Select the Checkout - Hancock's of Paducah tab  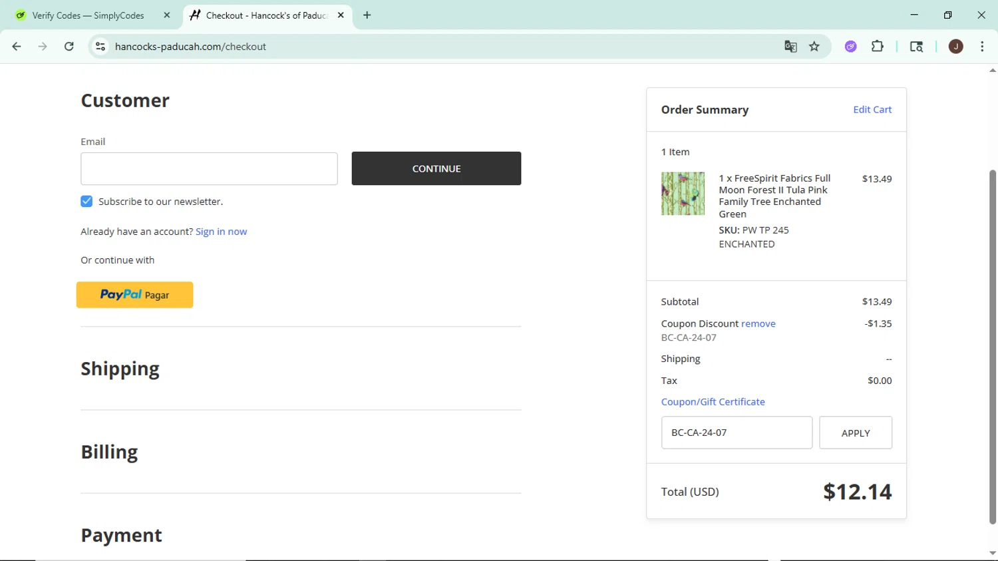click(266, 15)
